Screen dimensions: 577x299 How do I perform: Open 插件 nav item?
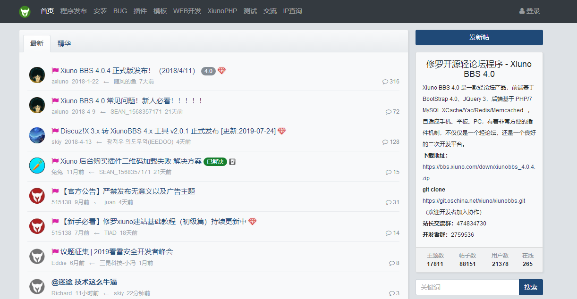[x=140, y=11]
